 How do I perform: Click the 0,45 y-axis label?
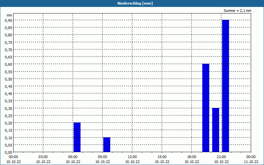click(x=8, y=86)
